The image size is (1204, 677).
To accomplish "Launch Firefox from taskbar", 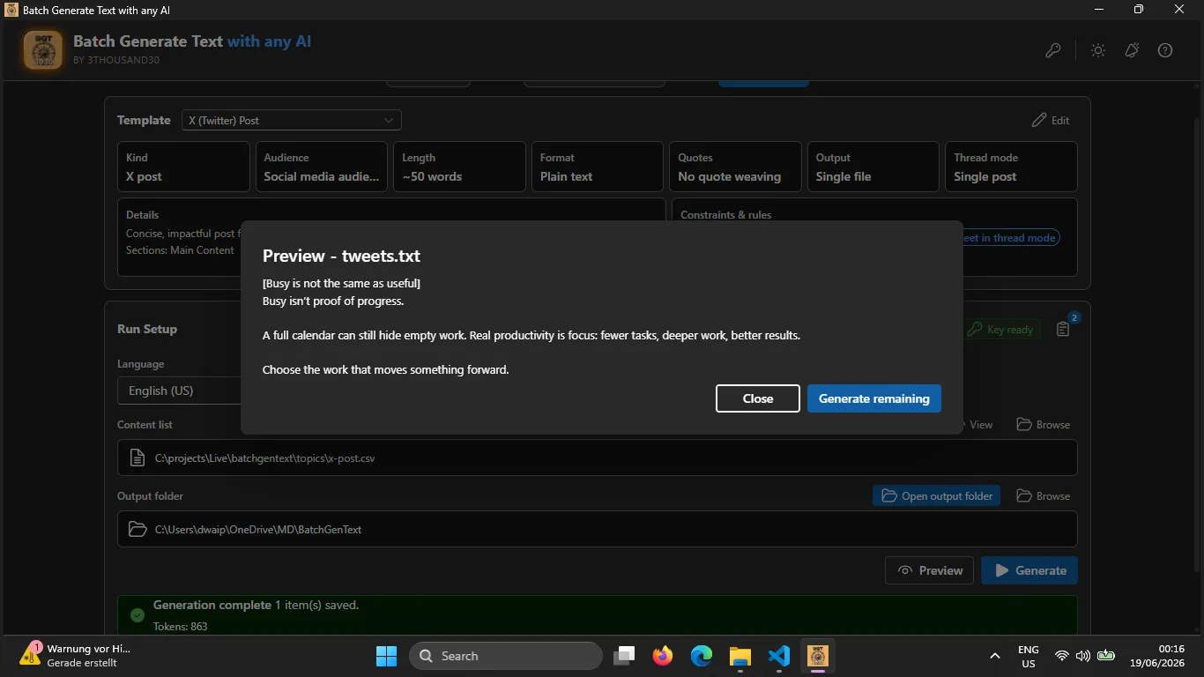I will [663, 656].
